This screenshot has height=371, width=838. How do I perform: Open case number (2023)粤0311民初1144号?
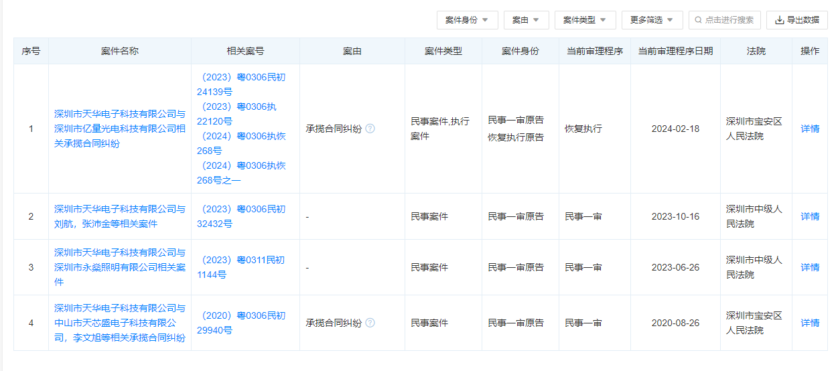tap(241, 267)
